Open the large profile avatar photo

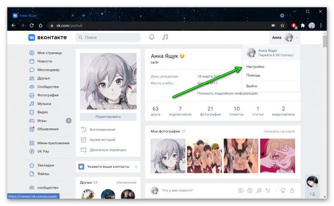[x=108, y=81]
